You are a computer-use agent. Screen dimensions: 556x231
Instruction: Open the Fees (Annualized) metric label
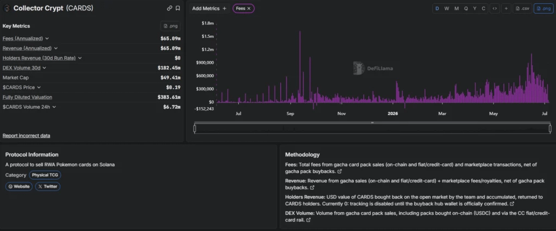tap(23, 38)
